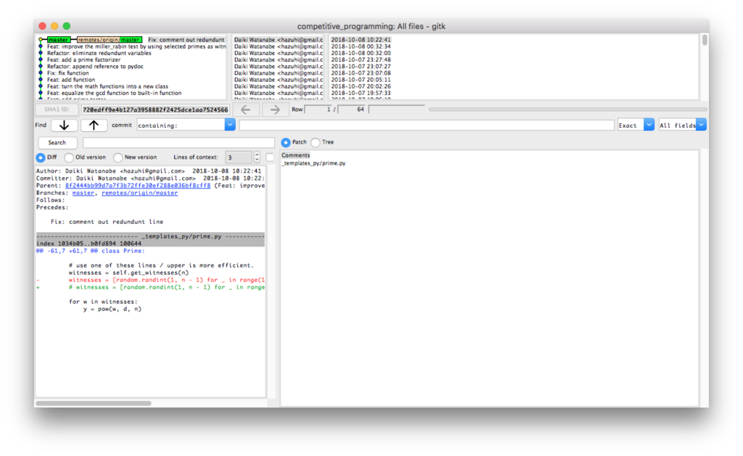Select the New version radio button
743x456 pixels.
coord(118,157)
